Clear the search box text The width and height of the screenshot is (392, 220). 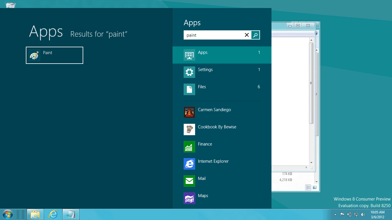point(247,35)
